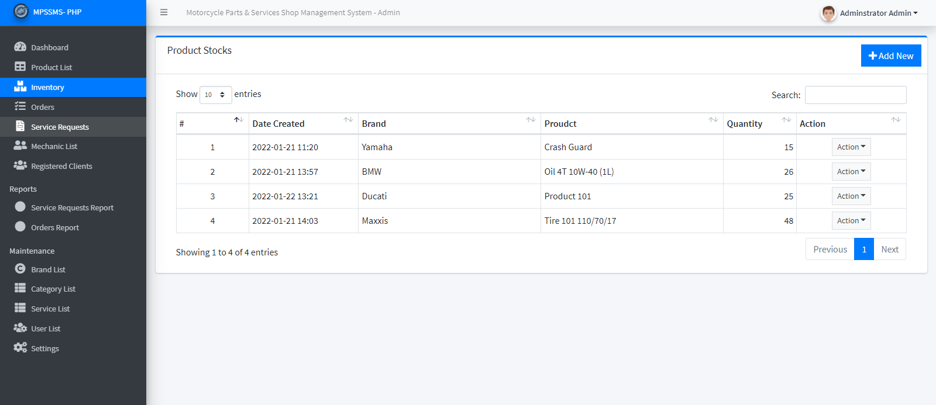Viewport: 936px width, 405px height.
Task: Sort by Quantity column arrows
Action: [x=786, y=120]
